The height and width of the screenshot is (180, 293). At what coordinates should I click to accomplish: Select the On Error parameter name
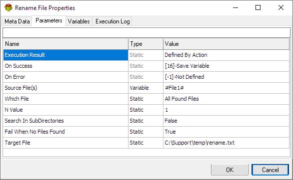(x=66, y=77)
